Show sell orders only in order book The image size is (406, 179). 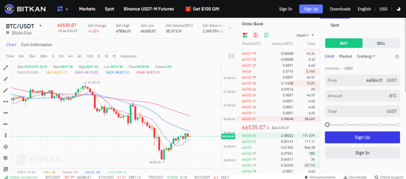[x=256, y=35]
